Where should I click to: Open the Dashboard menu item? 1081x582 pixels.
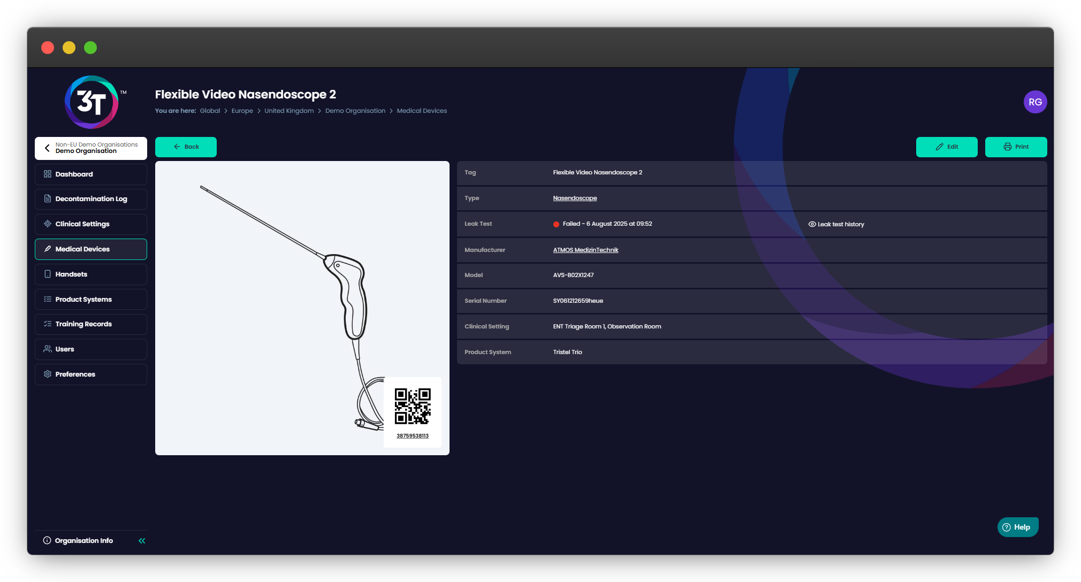tap(91, 174)
